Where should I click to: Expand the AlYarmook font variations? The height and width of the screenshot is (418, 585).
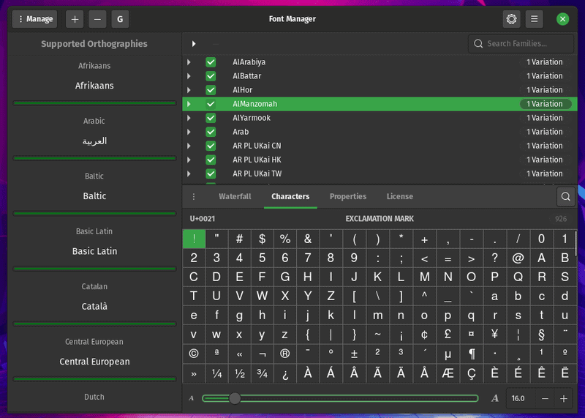click(189, 118)
